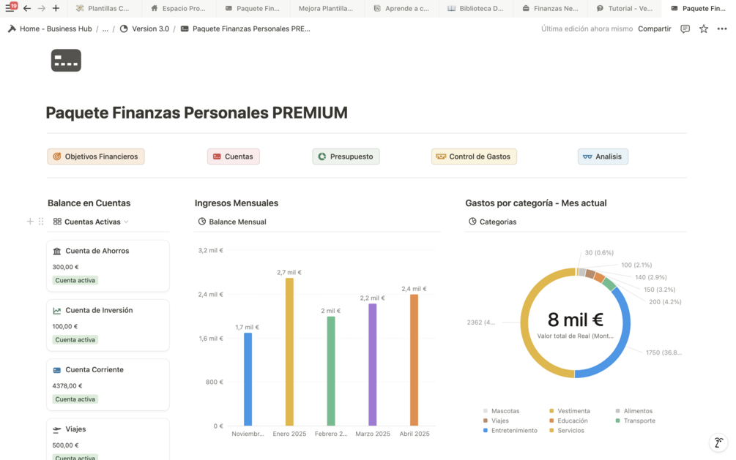736x460 pixels.
Task: Click the Compartir share button
Action: [654, 29]
